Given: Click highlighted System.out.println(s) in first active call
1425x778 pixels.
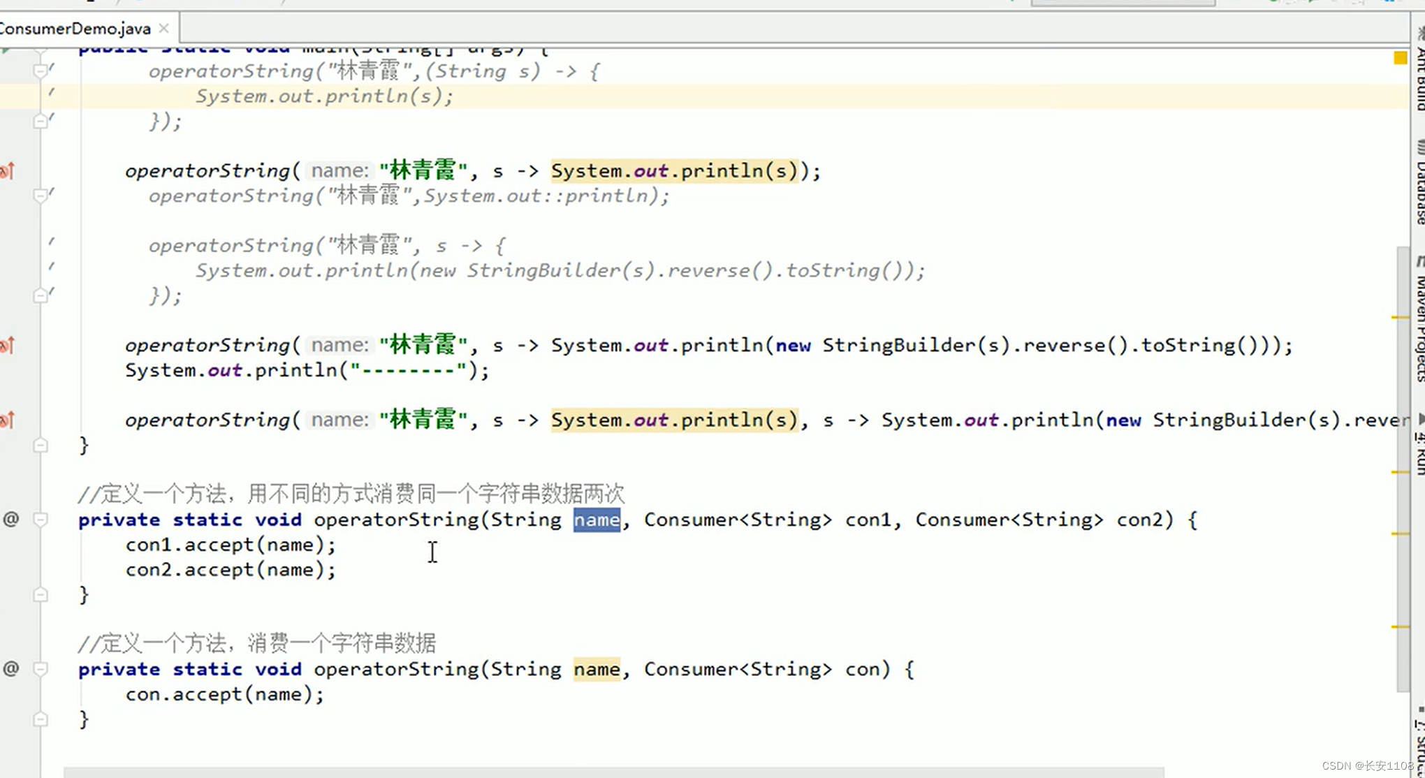Looking at the screenshot, I should pos(674,170).
